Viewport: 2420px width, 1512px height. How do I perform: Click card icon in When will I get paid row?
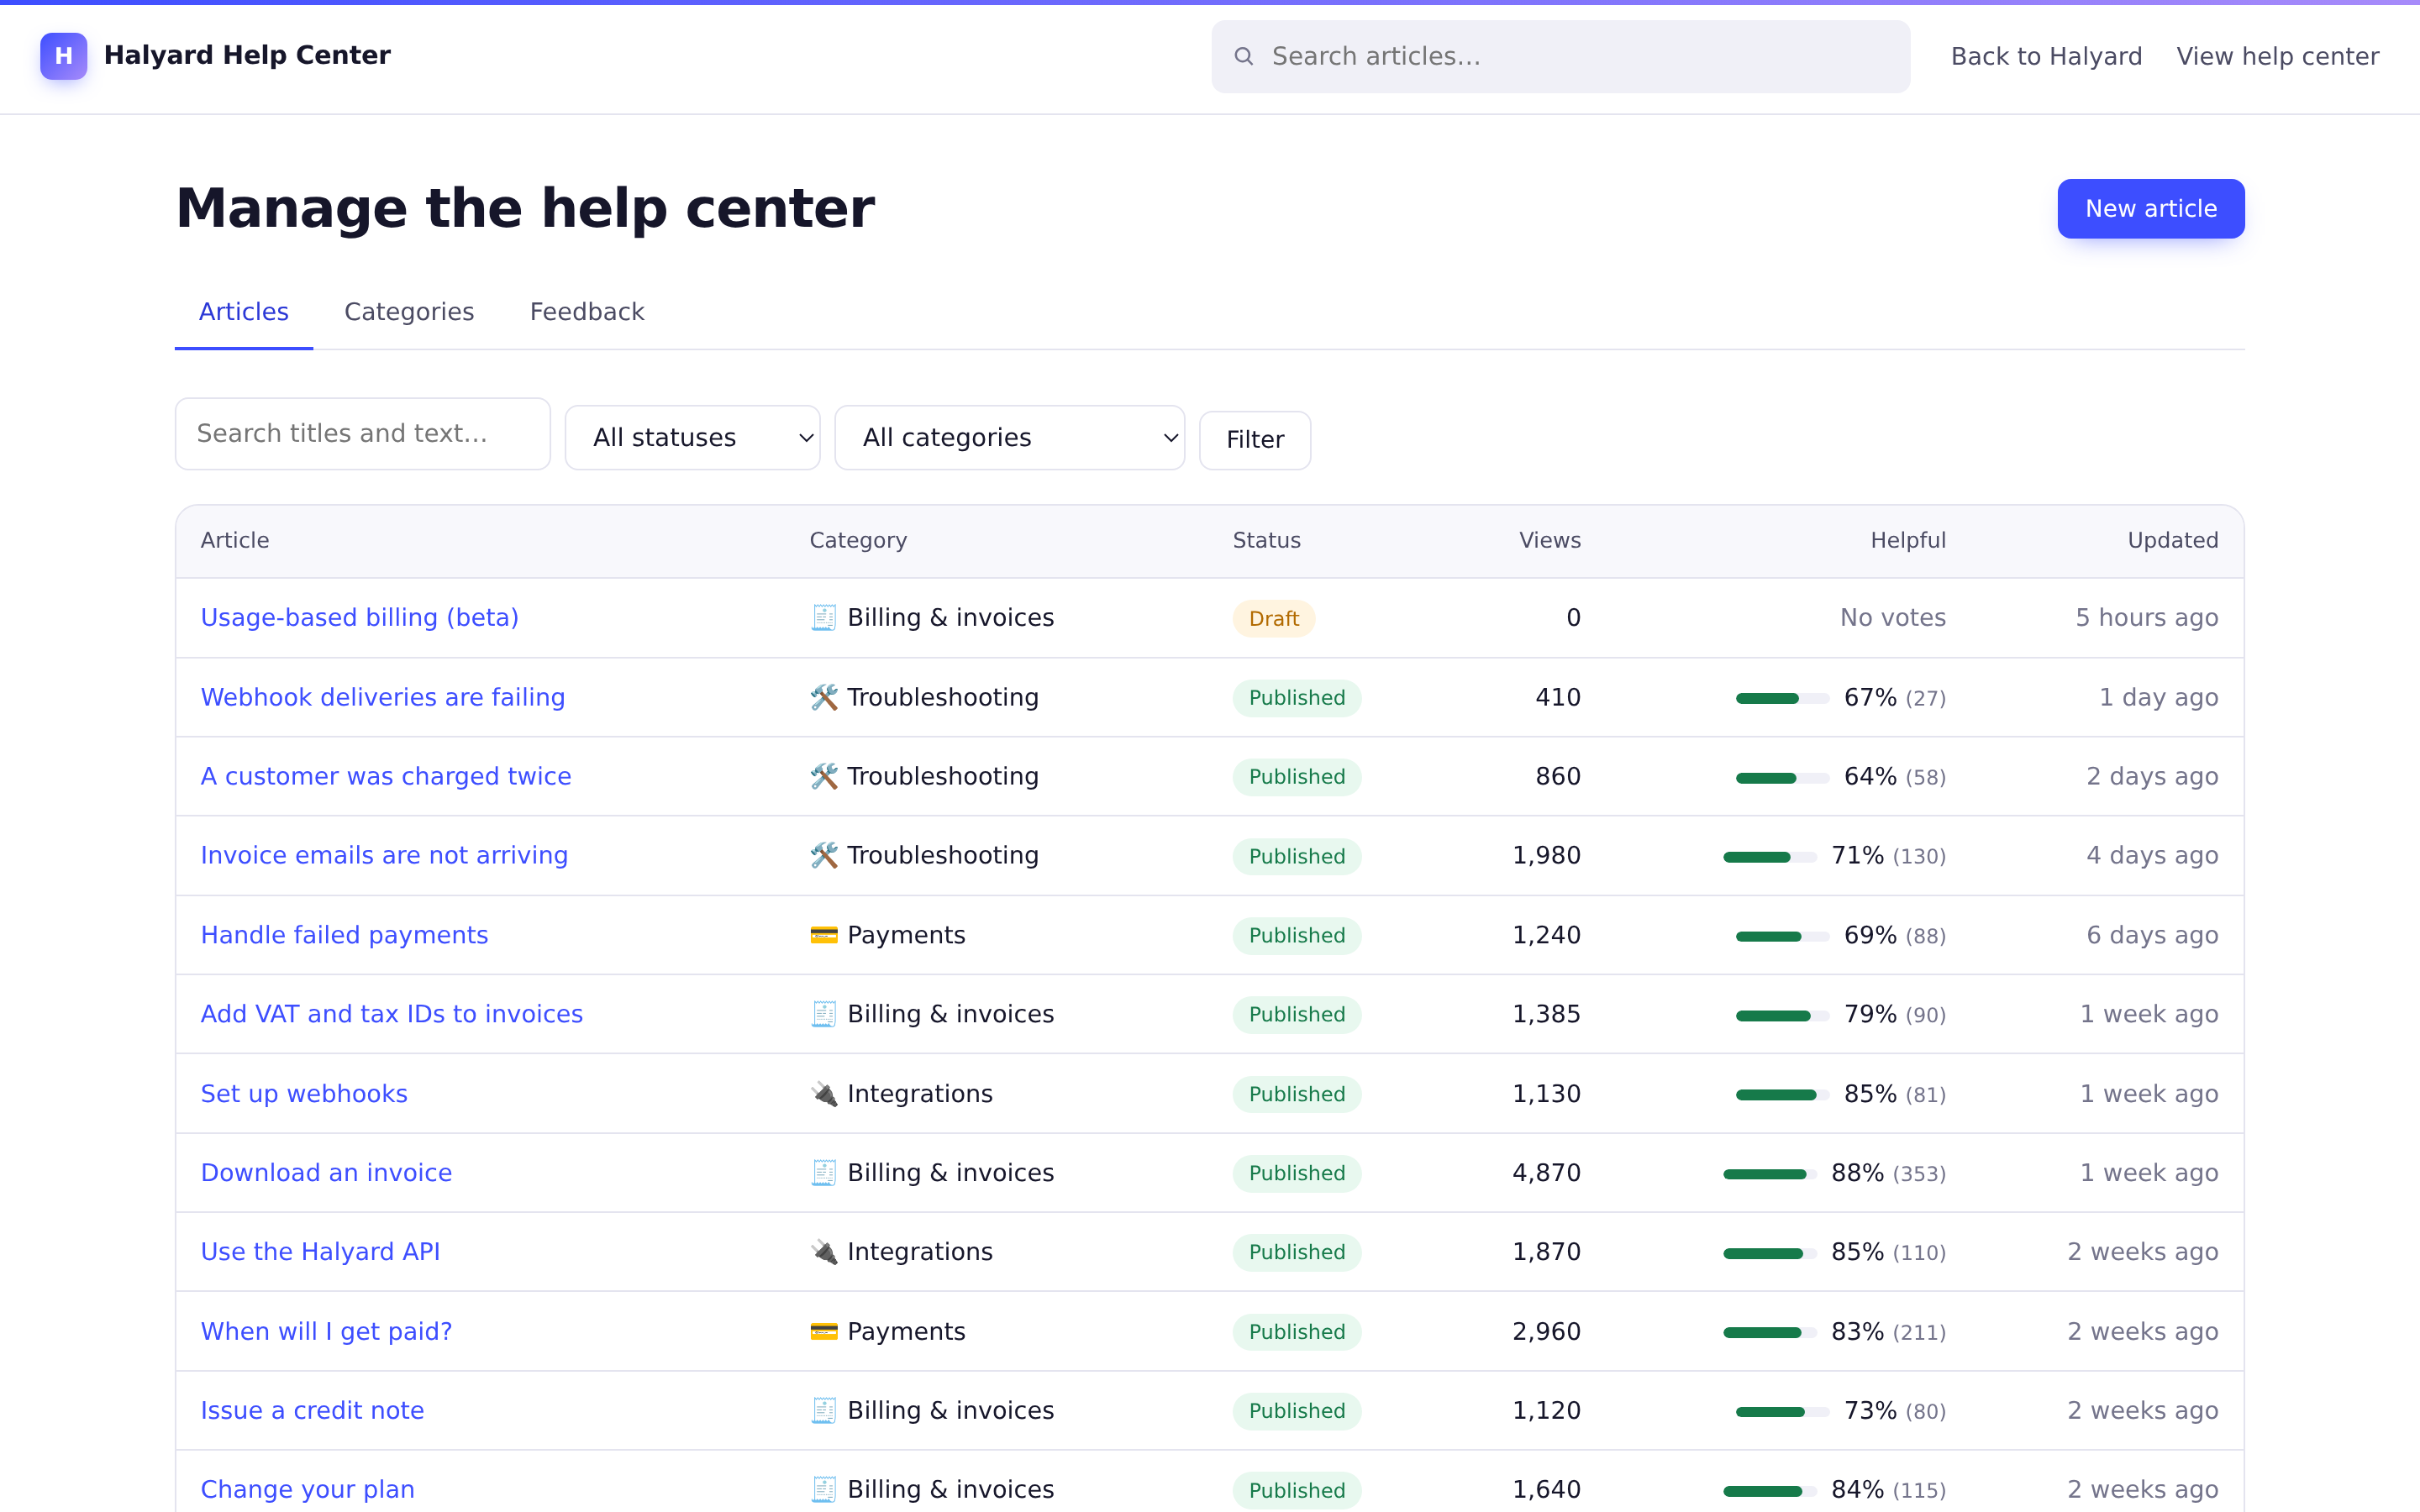(823, 1332)
